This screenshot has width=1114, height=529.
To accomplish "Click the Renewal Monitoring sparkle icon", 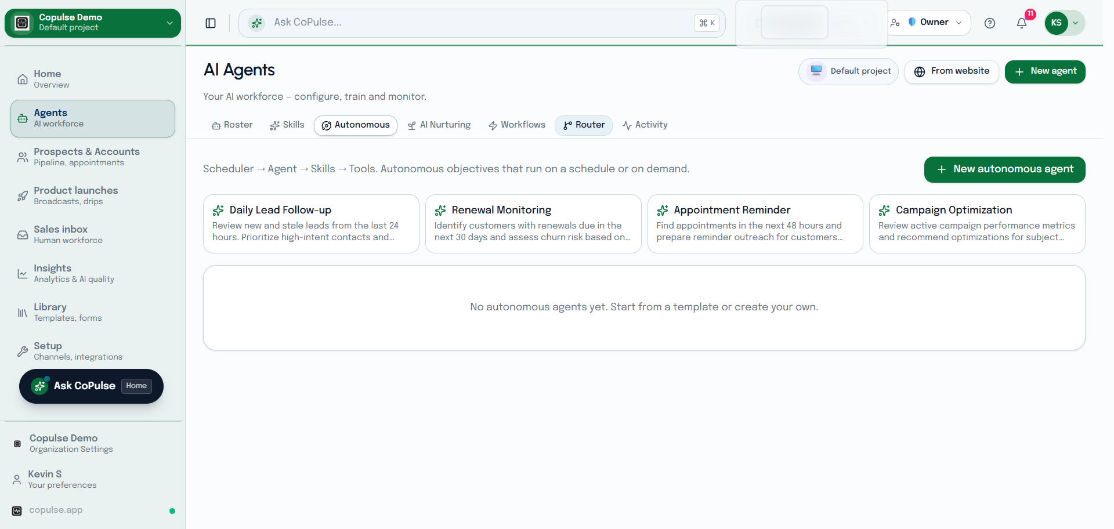I will pos(440,211).
